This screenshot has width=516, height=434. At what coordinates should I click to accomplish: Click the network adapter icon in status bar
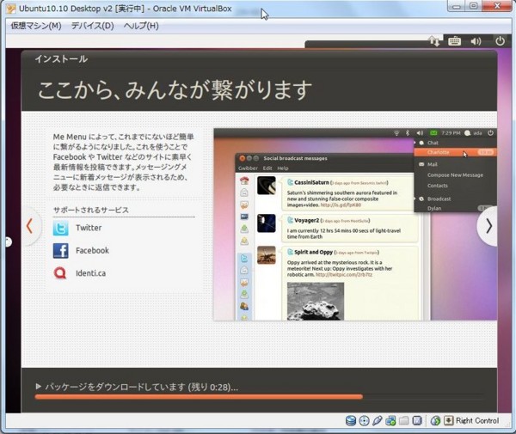pos(390,421)
